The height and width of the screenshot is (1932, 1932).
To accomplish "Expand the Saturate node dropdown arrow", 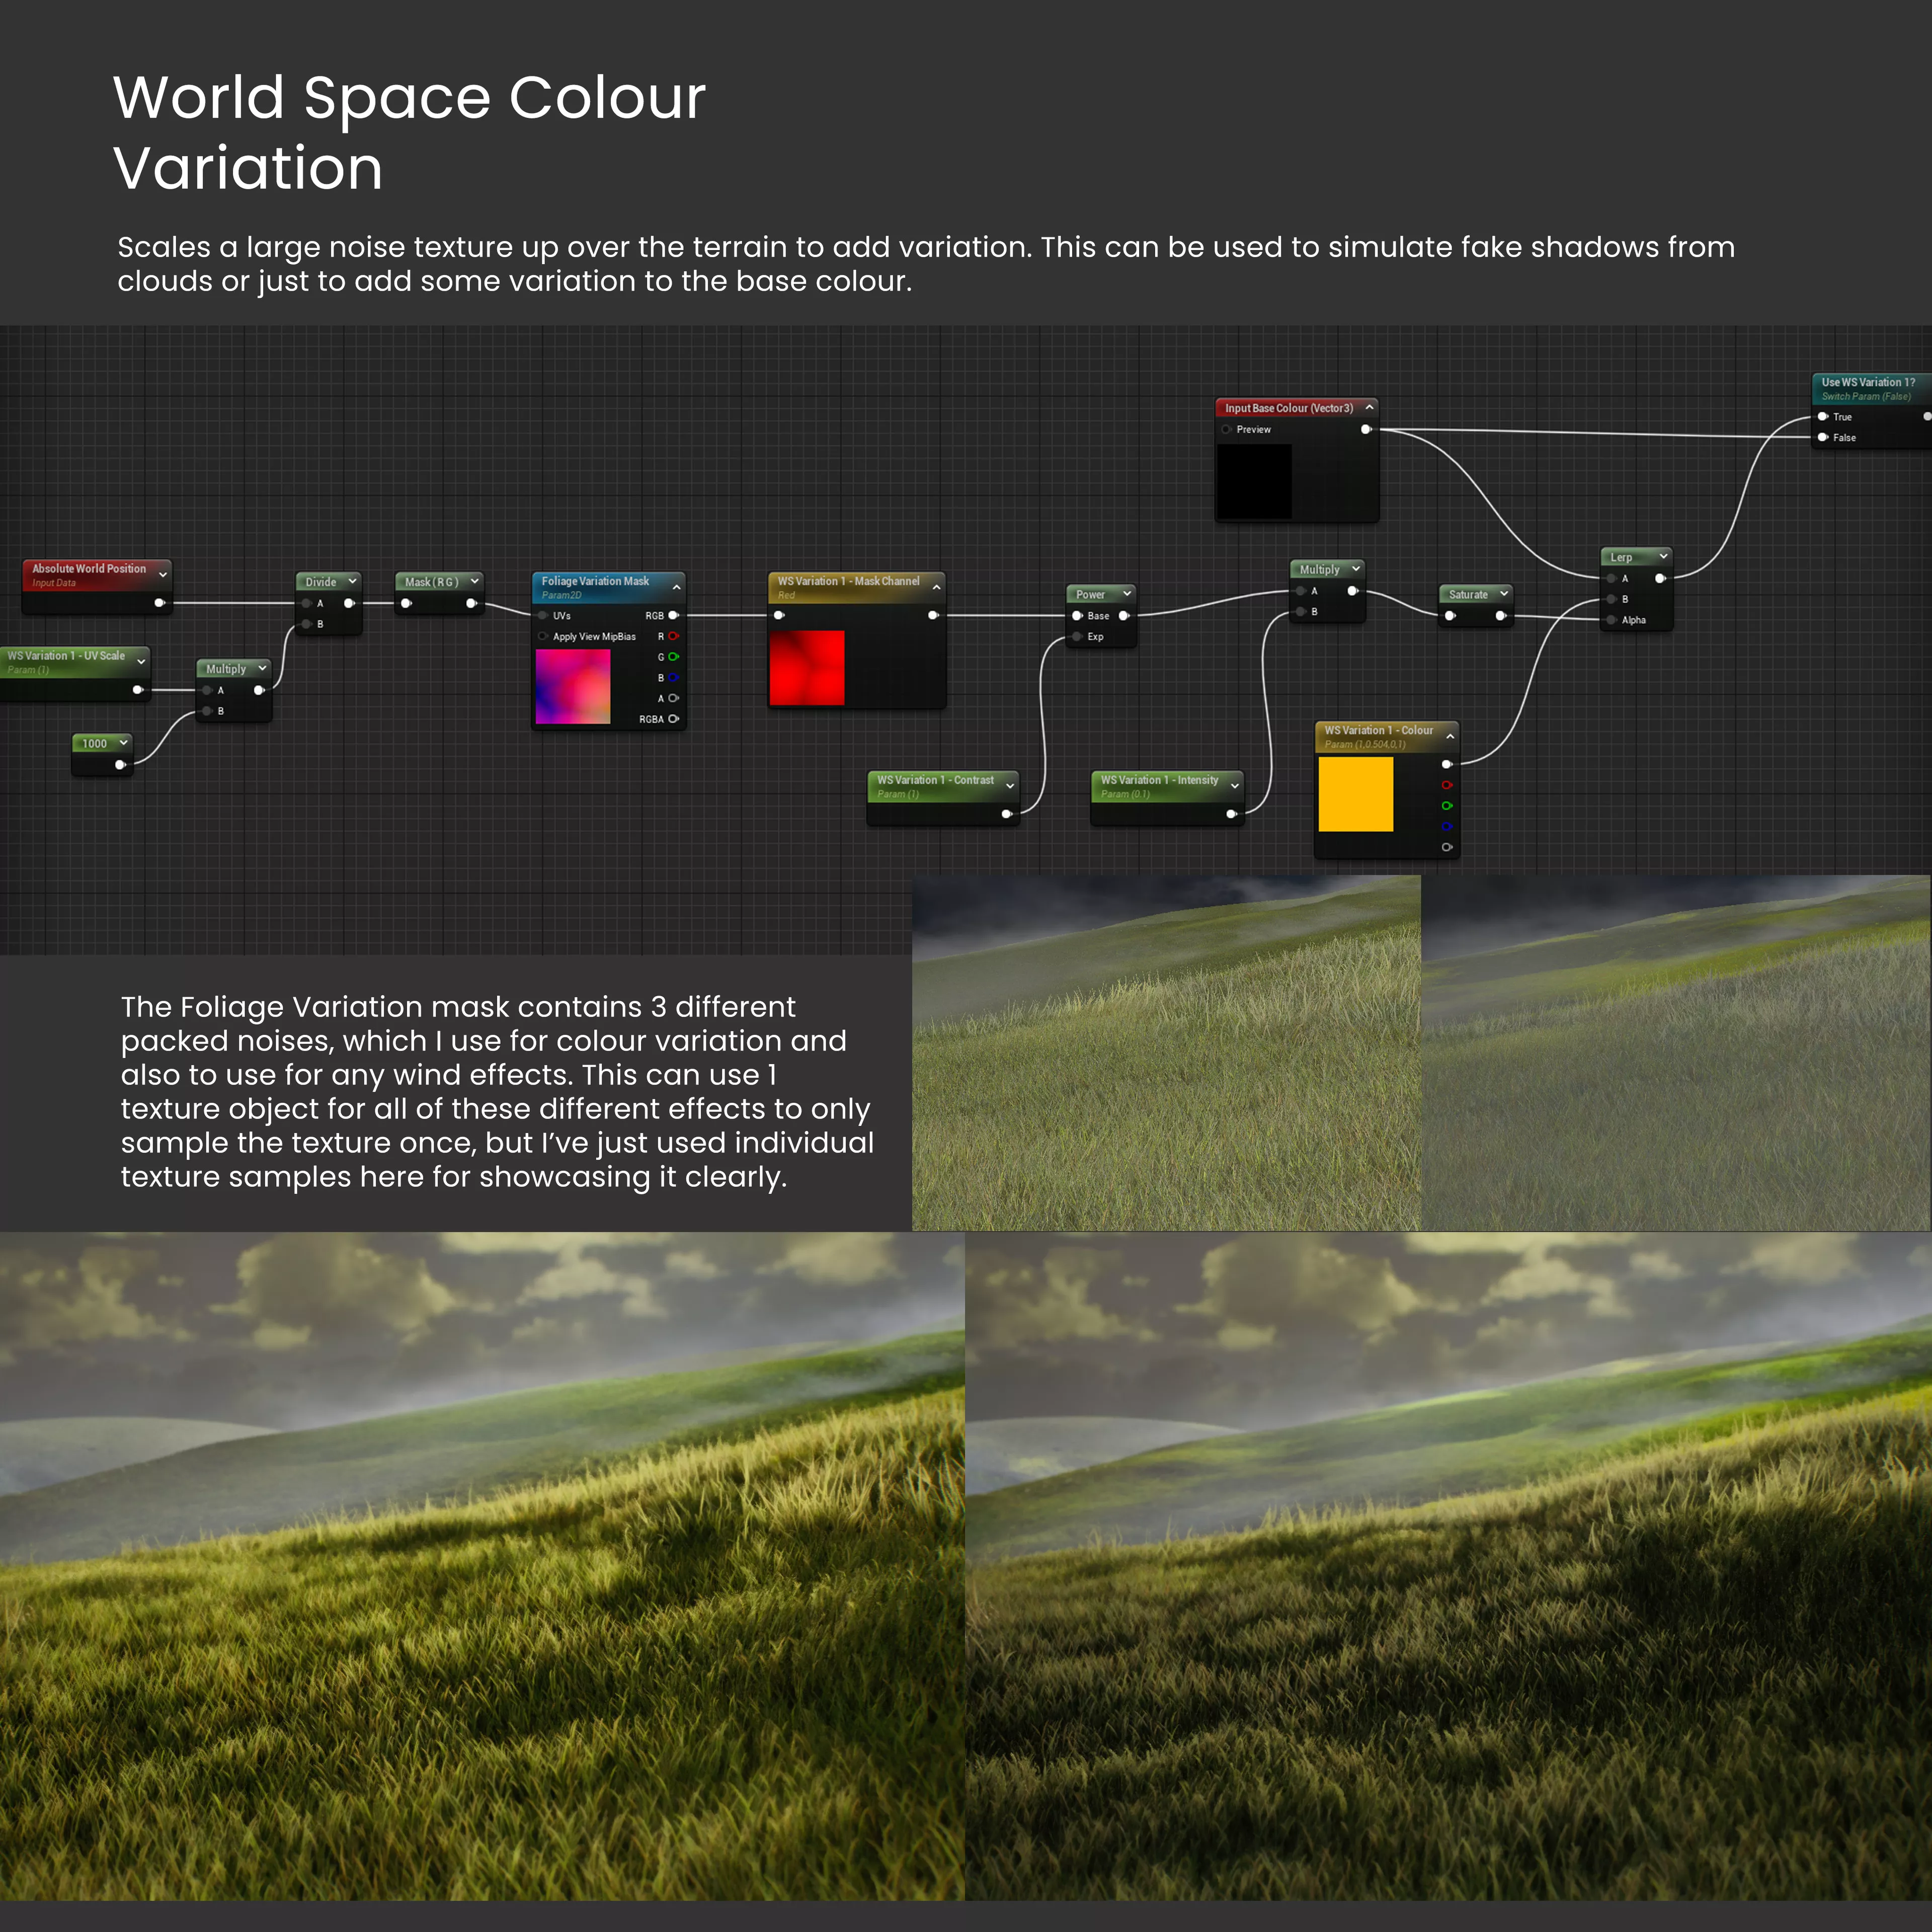I will 1503,594.
